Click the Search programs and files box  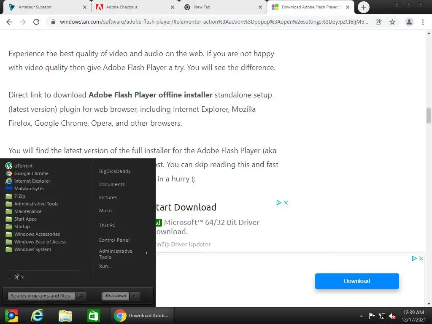[41, 296]
